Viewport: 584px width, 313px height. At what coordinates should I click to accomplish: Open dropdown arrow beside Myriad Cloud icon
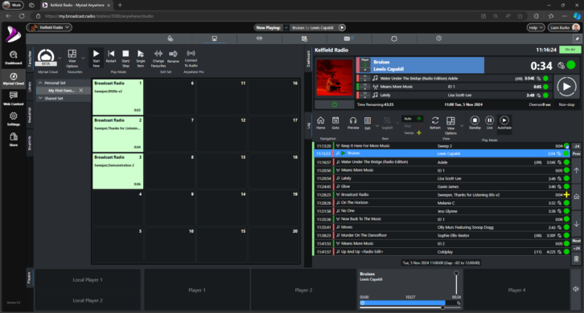click(60, 58)
